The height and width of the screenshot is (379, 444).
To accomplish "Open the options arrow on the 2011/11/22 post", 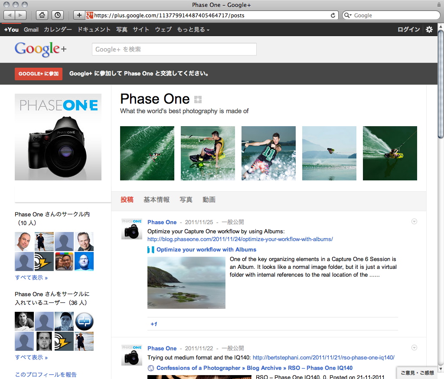I will point(414,347).
